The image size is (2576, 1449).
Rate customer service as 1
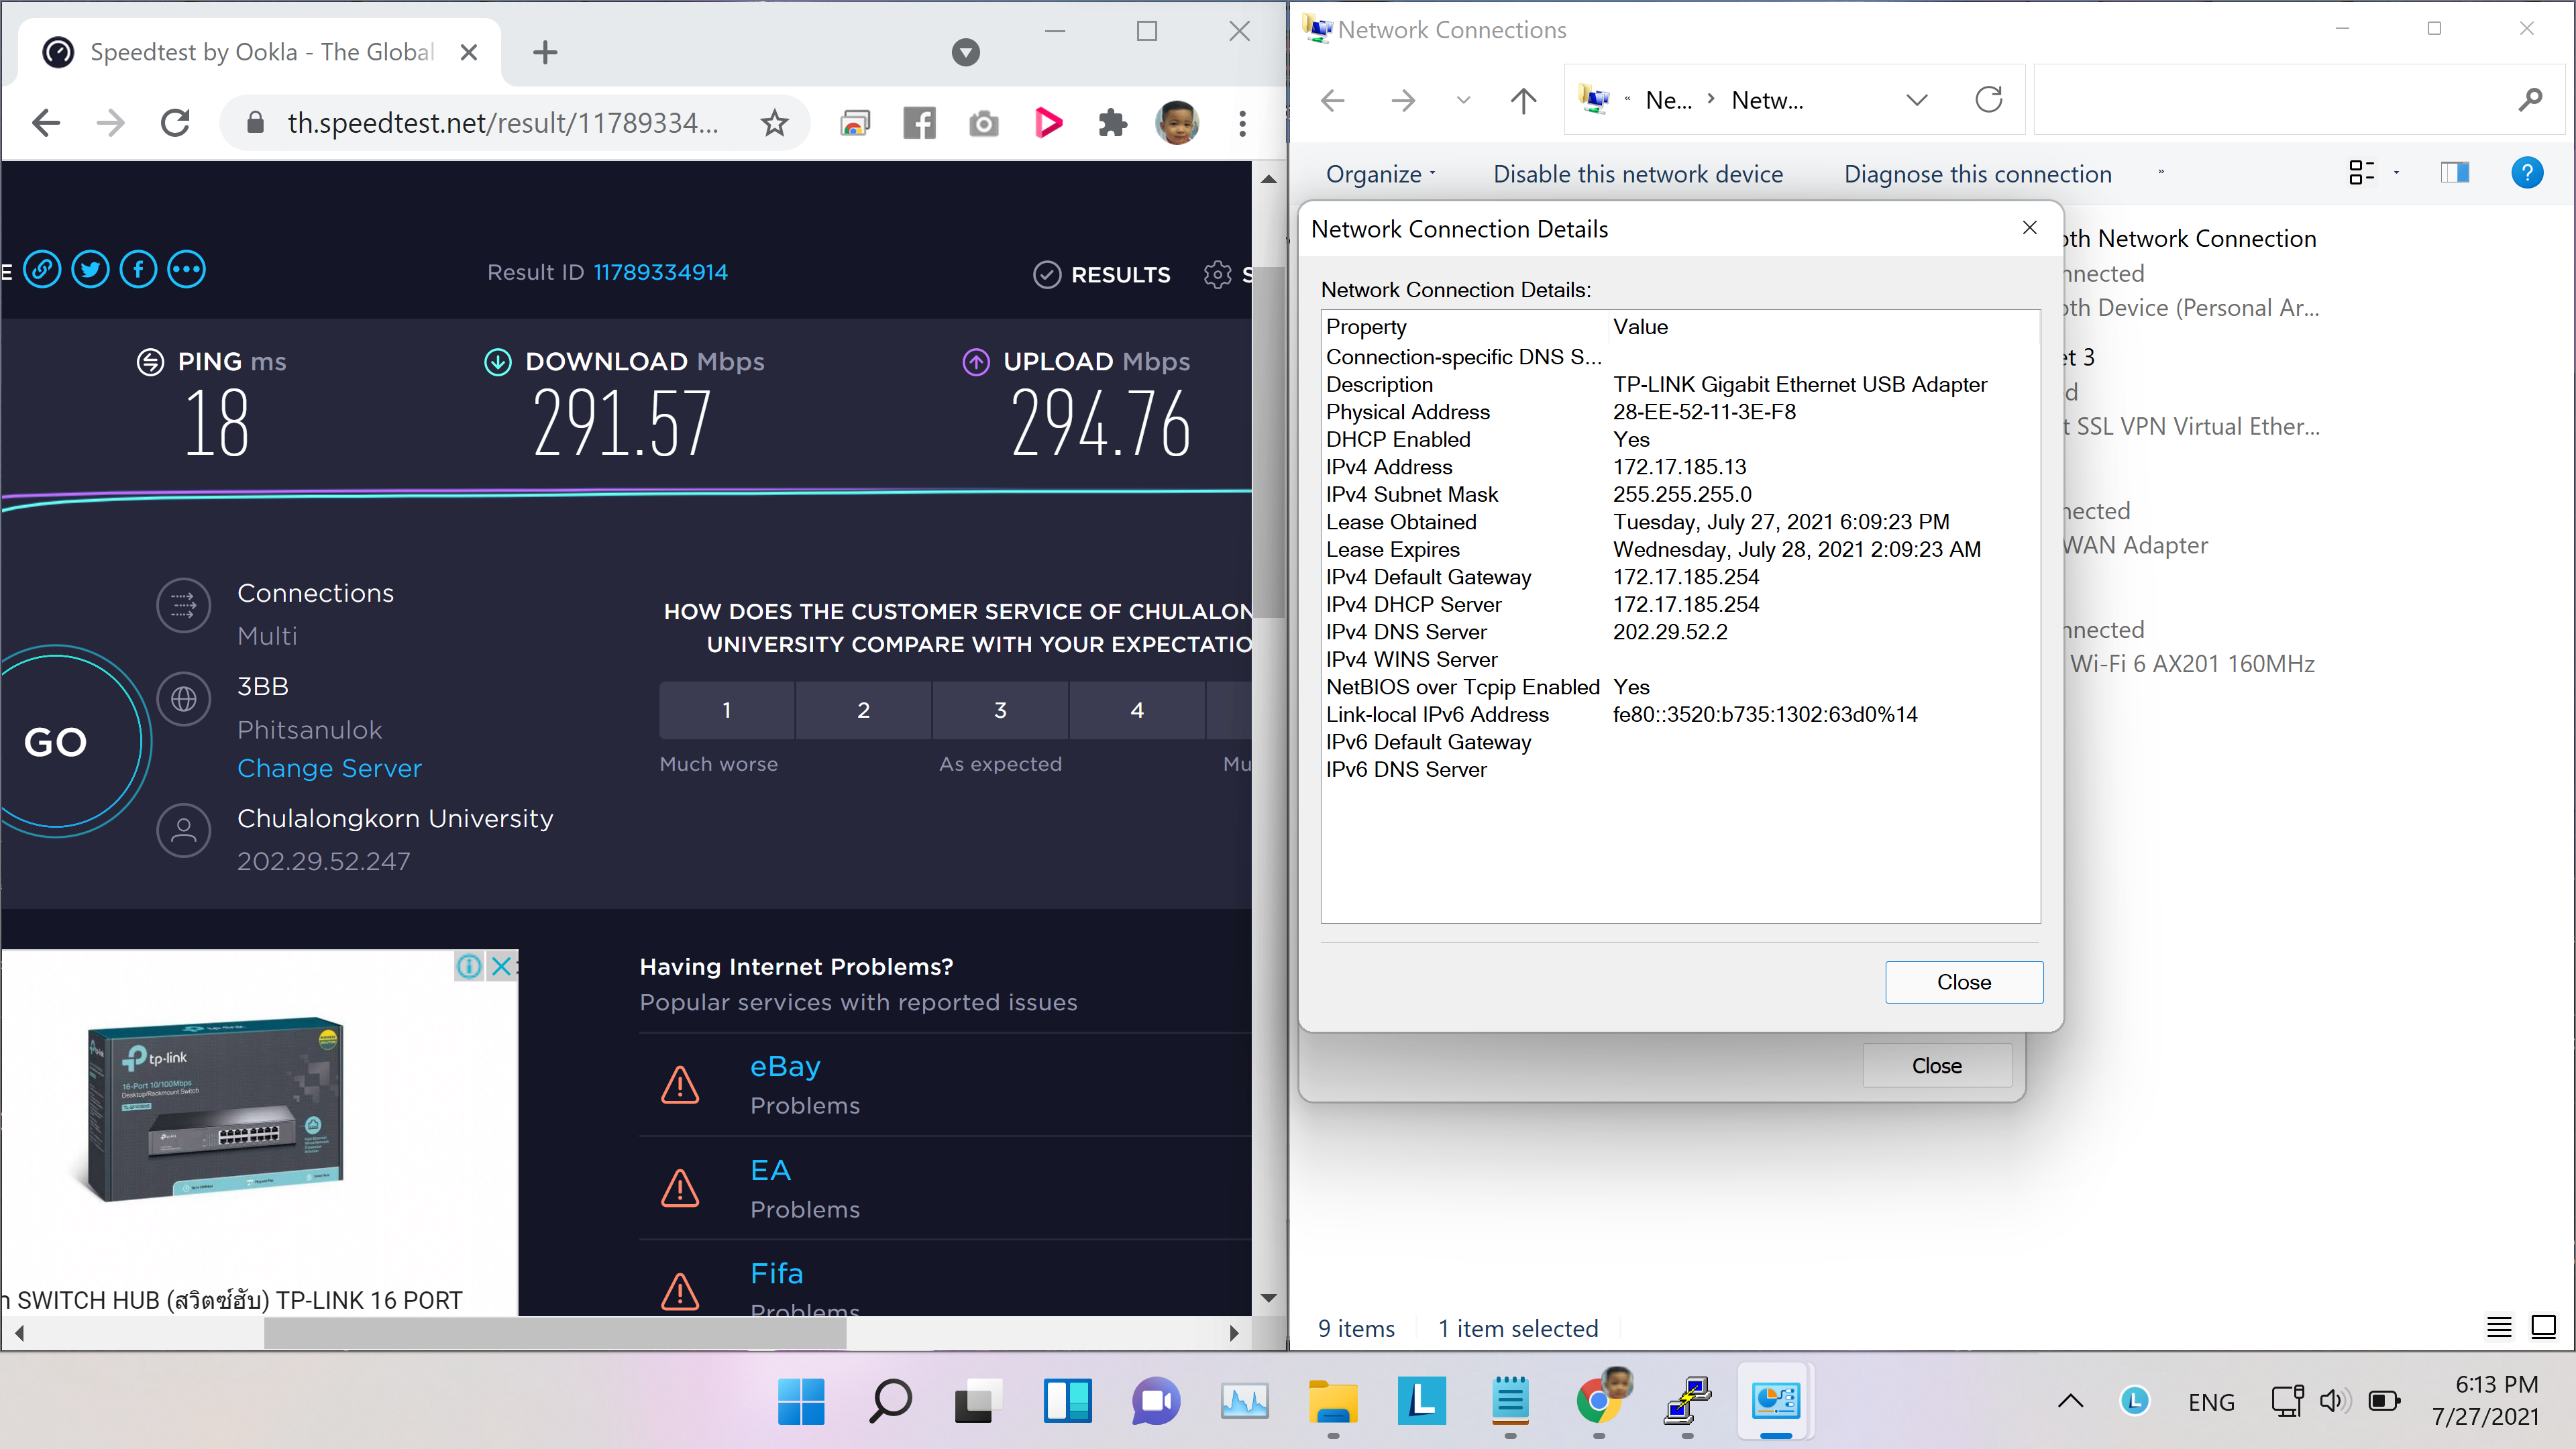coord(726,710)
